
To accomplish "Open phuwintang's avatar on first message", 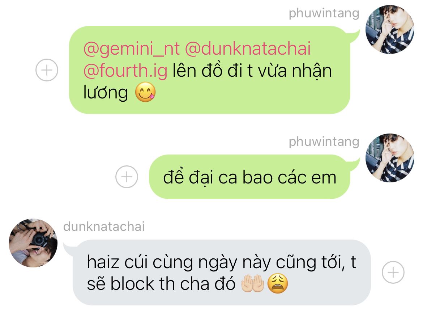I will click(390, 29).
